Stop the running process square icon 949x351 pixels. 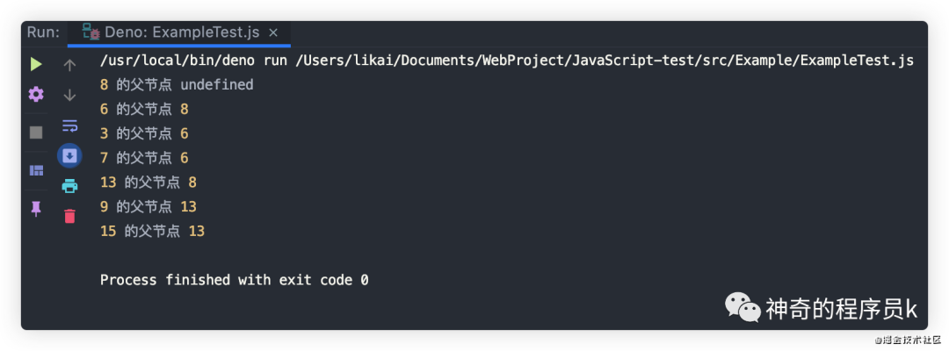tap(36, 133)
